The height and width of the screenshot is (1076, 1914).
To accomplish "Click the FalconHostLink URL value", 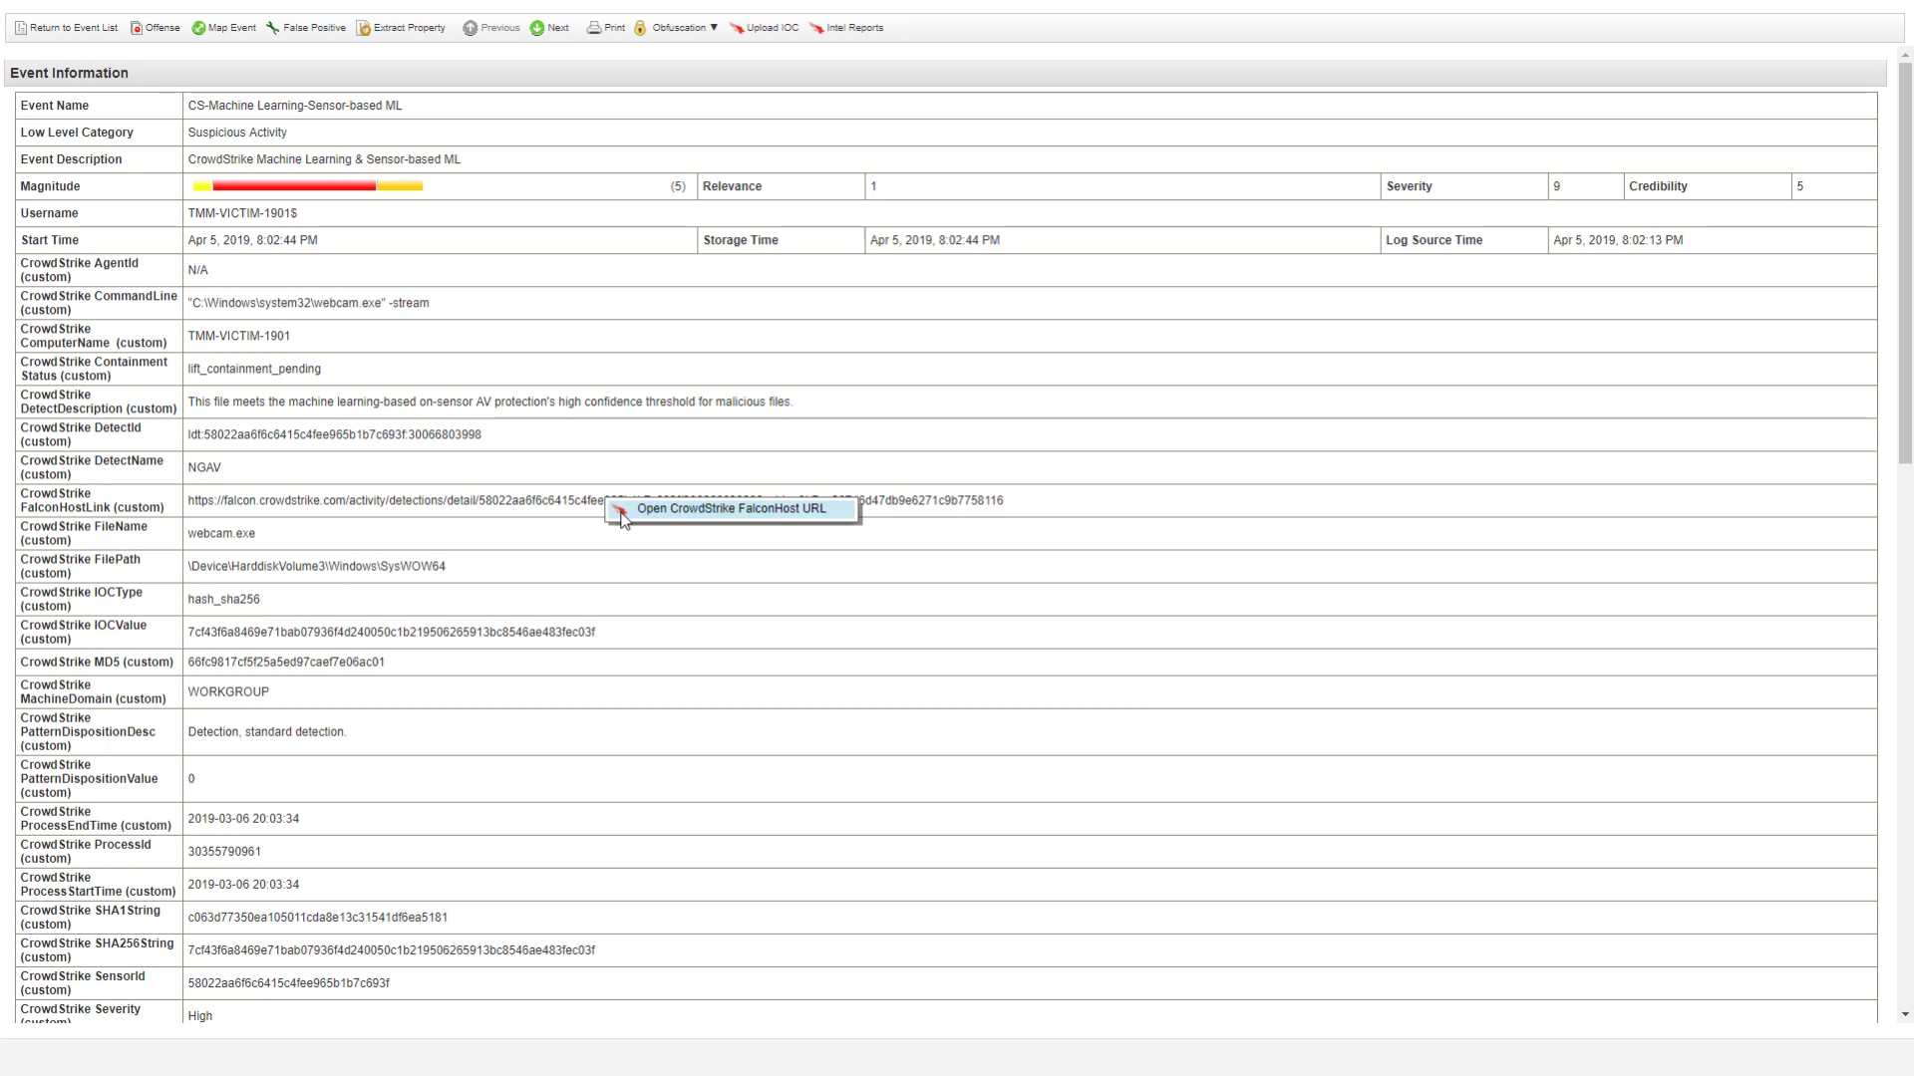I will 595,500.
